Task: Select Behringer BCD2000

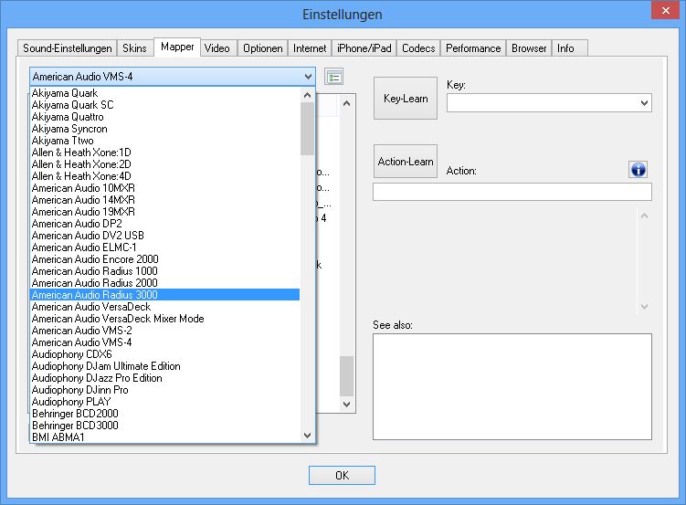Action: coord(165,413)
